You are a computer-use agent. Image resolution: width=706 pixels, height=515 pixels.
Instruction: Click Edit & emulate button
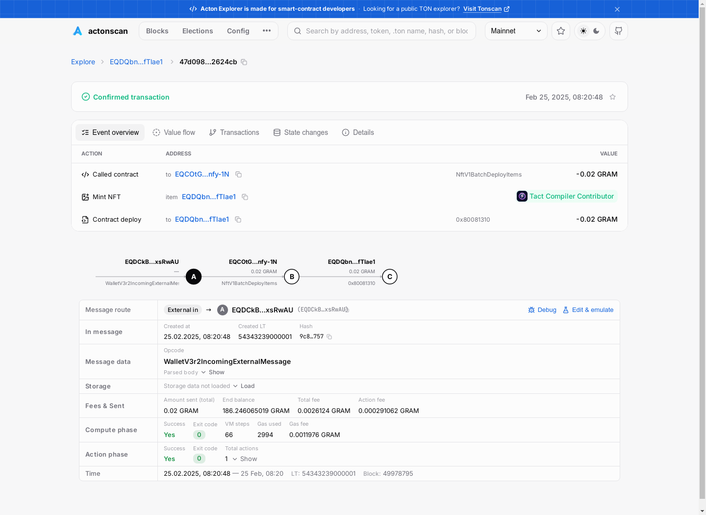click(x=588, y=310)
